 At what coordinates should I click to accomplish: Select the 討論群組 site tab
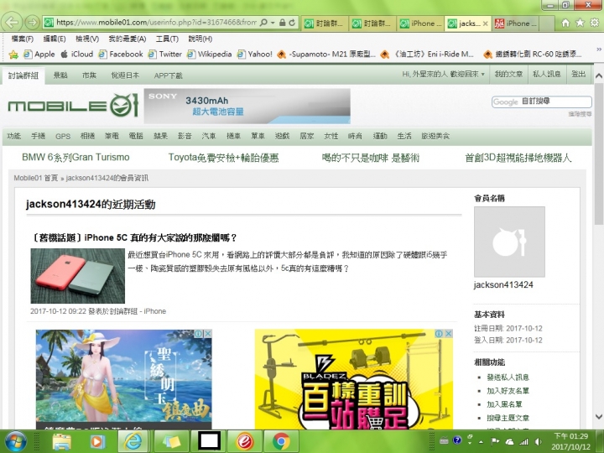coord(23,75)
